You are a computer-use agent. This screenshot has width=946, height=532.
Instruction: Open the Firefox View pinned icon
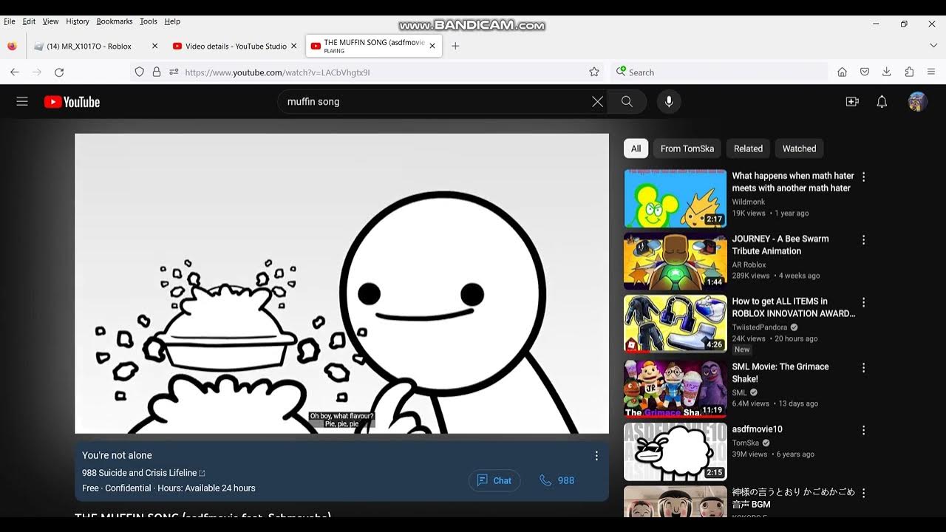click(12, 46)
